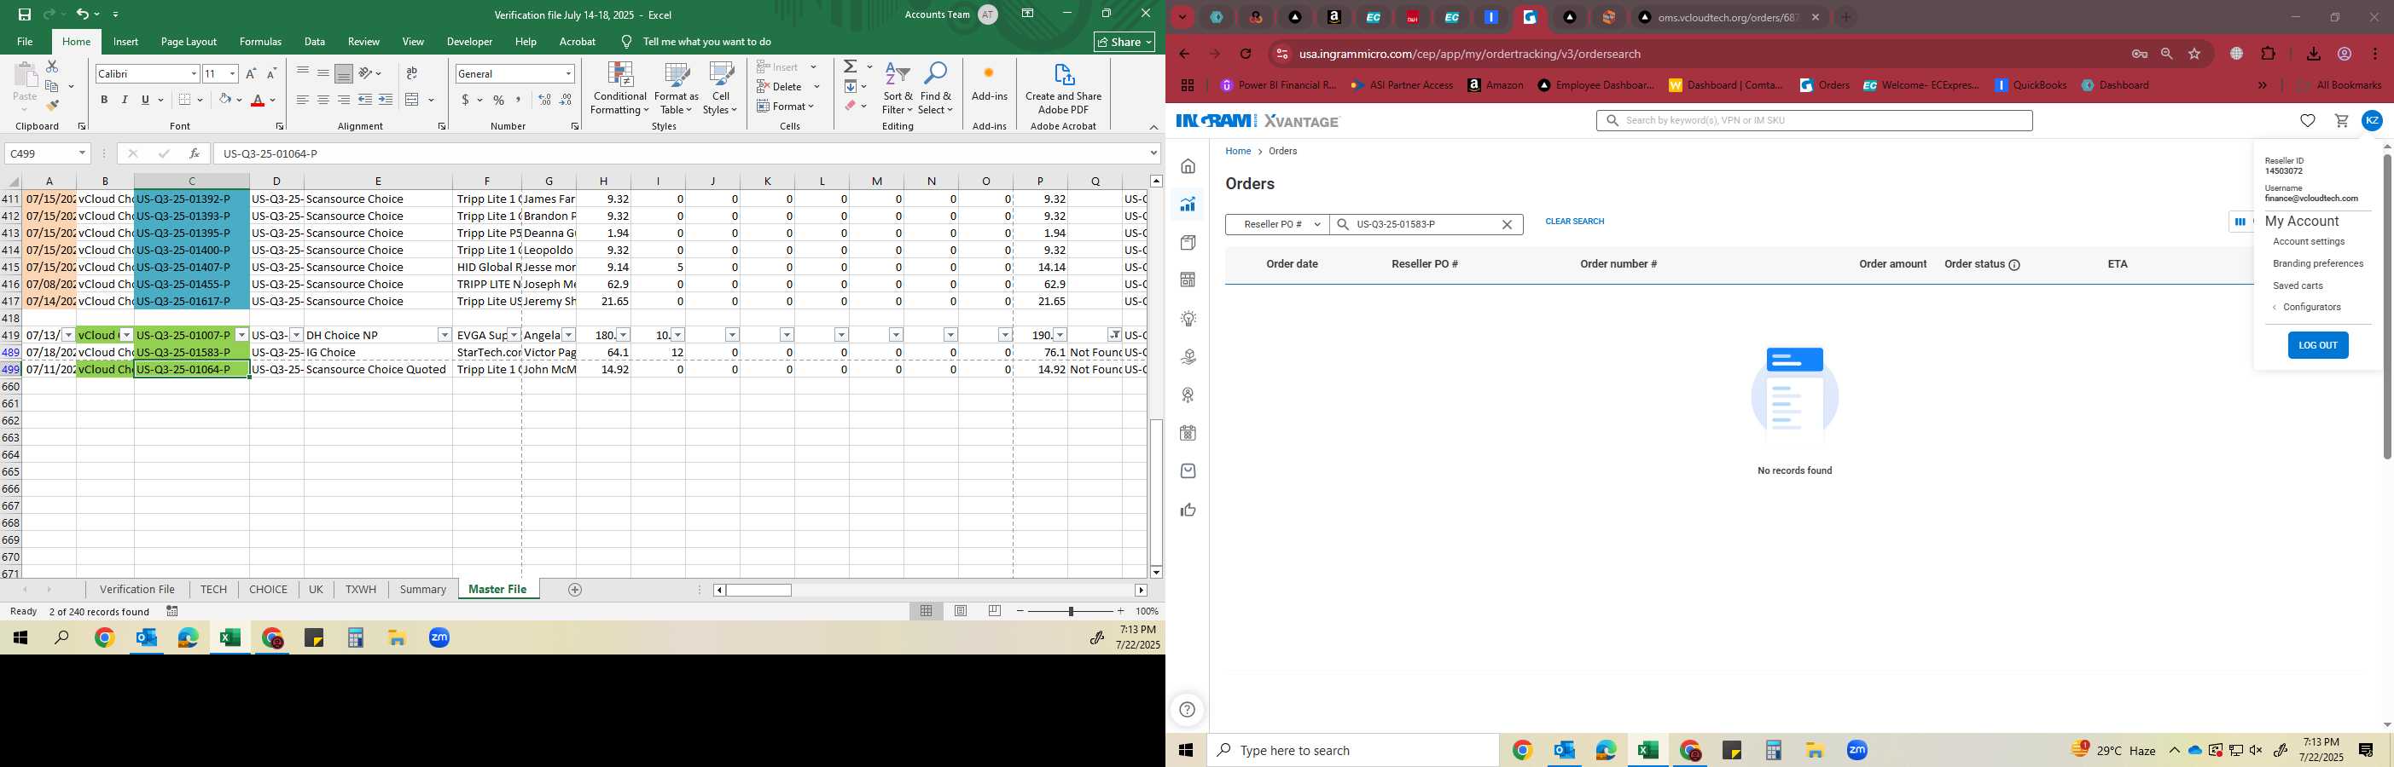Click the Xvantage keyword search box

pyautogui.click(x=1814, y=121)
